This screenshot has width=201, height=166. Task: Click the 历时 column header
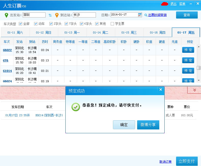click(45, 42)
